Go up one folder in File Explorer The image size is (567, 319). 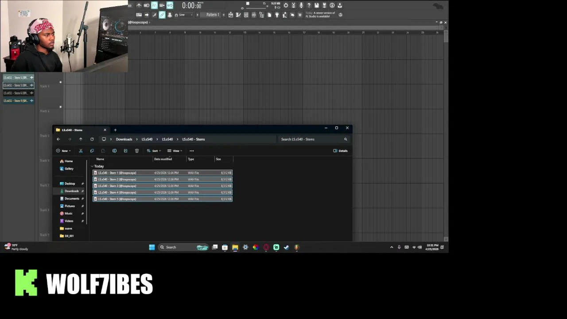(81, 139)
